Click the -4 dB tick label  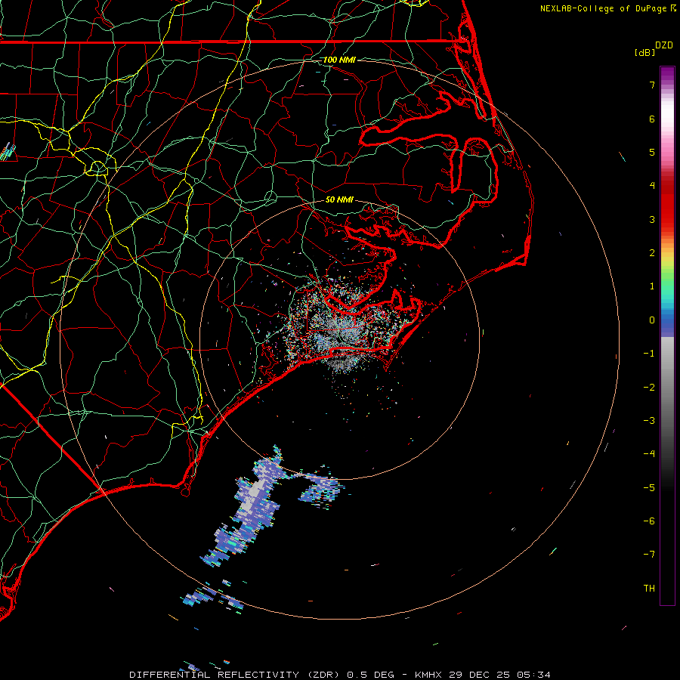point(649,454)
